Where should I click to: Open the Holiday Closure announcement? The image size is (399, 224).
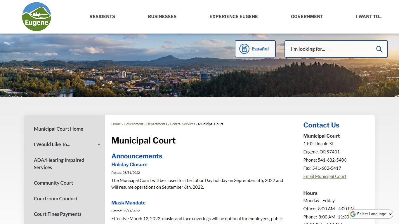[x=129, y=164]
